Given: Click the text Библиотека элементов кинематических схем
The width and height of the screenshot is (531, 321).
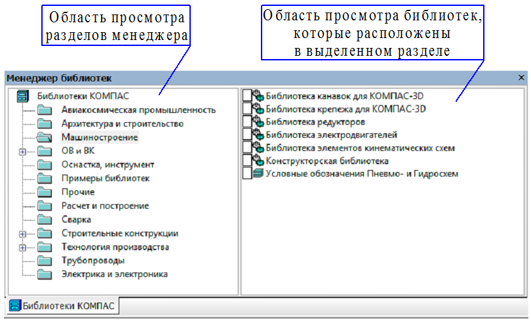Looking at the screenshot, I should click(x=360, y=148).
